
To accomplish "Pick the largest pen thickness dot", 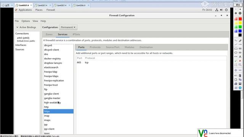I will pos(240,13).
